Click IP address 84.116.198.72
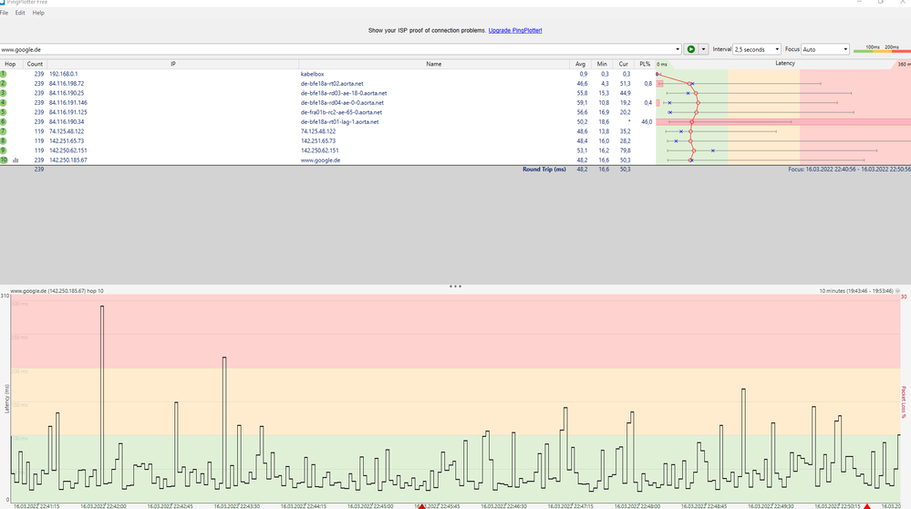This screenshot has height=509, width=911. point(67,84)
